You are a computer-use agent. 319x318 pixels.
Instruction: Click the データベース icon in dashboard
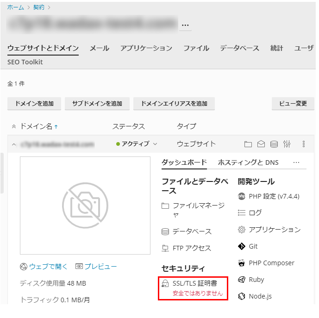165,231
